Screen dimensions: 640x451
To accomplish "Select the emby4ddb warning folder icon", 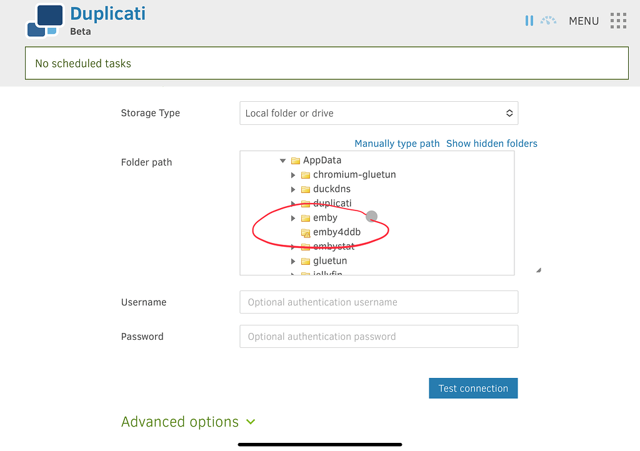I will 306,232.
